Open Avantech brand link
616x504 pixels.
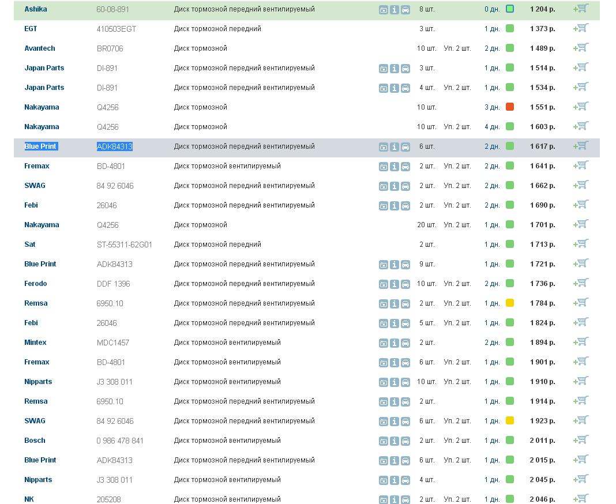pos(40,48)
